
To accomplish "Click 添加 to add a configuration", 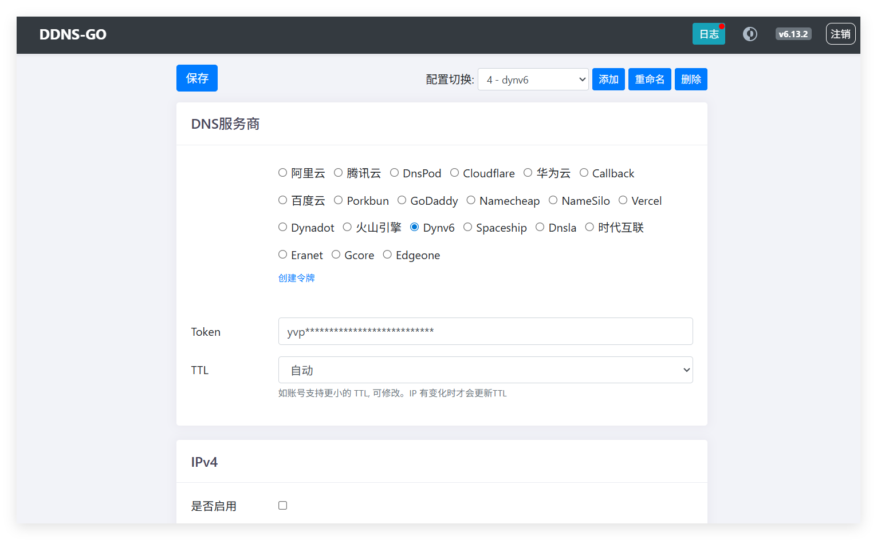I will (x=608, y=79).
